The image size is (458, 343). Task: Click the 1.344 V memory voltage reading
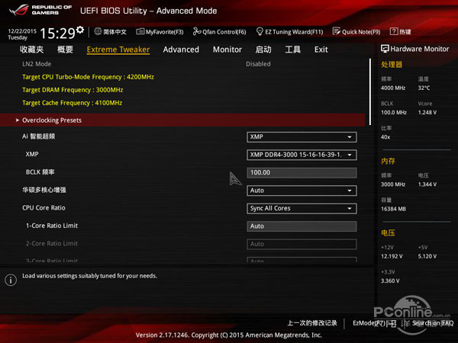click(x=427, y=184)
